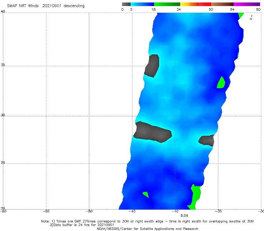Click the longitude label -45
The width and height of the screenshot is (264, 231).
(x=132, y=211)
